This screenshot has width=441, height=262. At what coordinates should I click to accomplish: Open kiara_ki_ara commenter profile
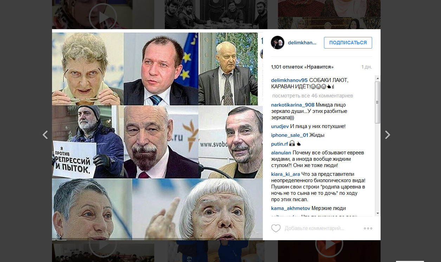pos(286,174)
